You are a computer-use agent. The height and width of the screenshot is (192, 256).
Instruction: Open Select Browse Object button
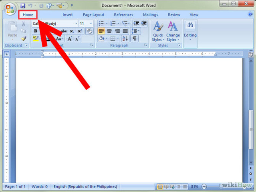tap(251, 174)
